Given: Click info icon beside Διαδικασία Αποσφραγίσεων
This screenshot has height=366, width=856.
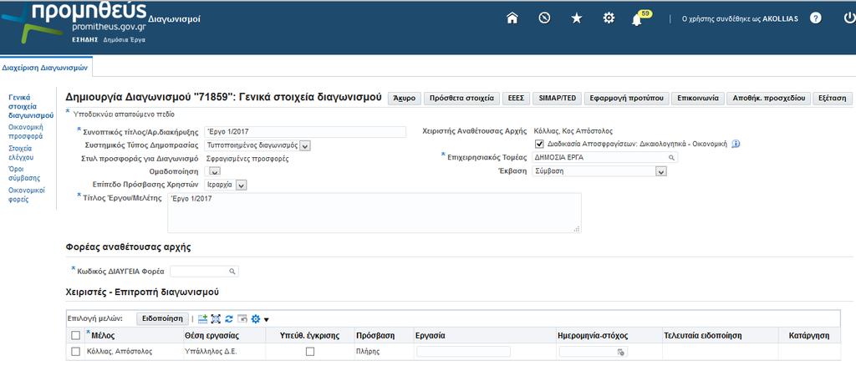Looking at the screenshot, I should point(736,144).
